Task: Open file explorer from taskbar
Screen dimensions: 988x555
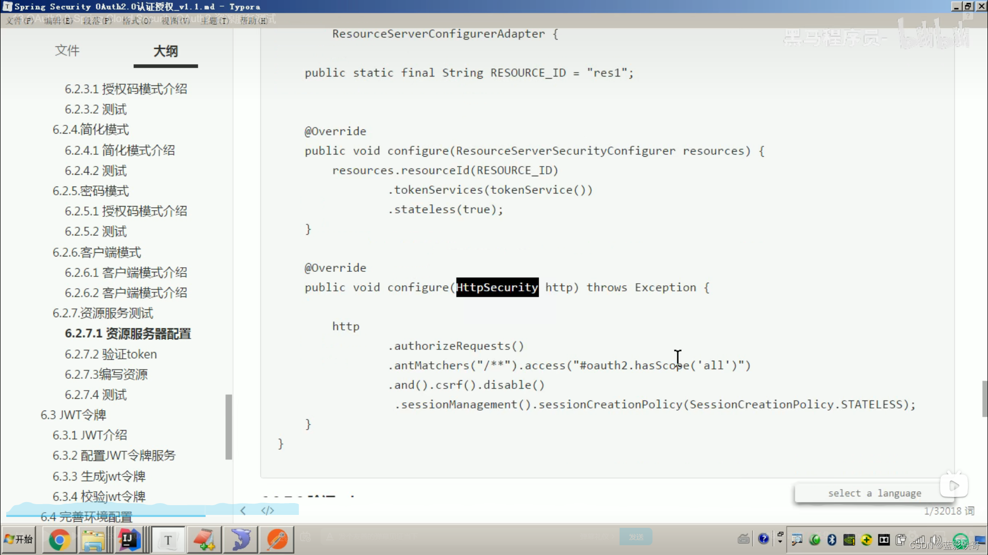Action: click(94, 540)
